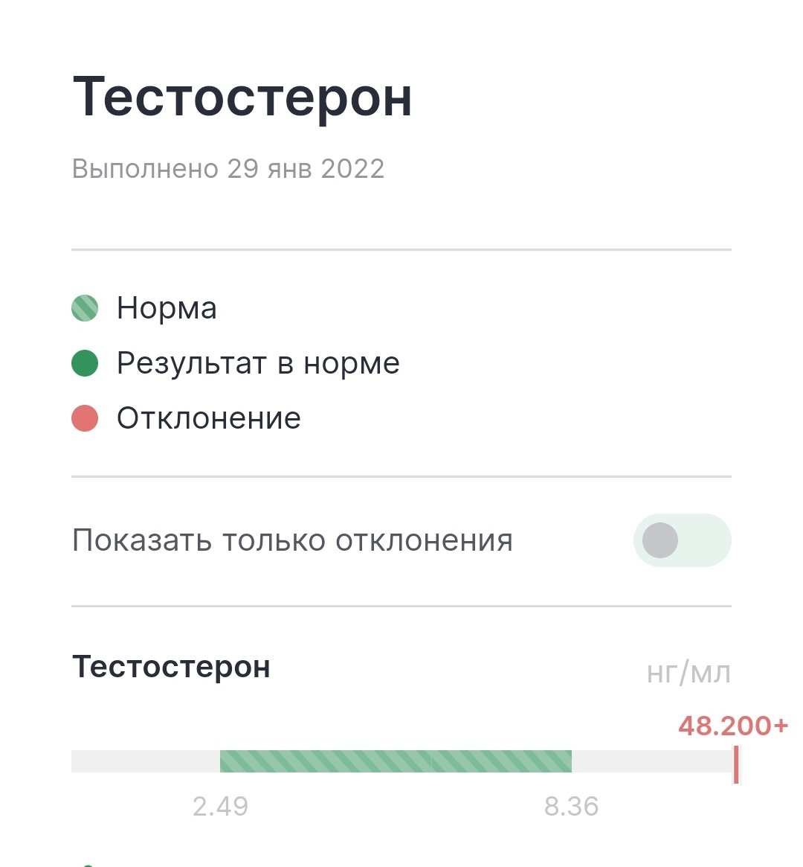
Task: Click the red "48.200+" result value
Action: 732,726
